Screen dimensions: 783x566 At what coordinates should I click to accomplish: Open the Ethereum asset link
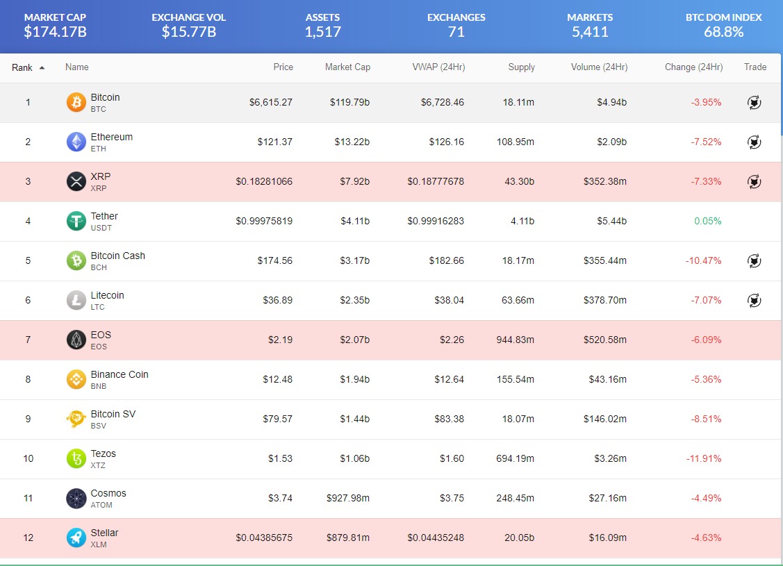coord(111,137)
